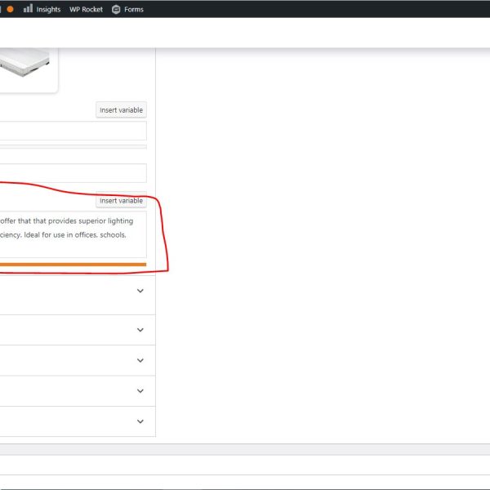Expand the fourth collapsed section chevron
The height and width of the screenshot is (490, 490).
pos(140,391)
